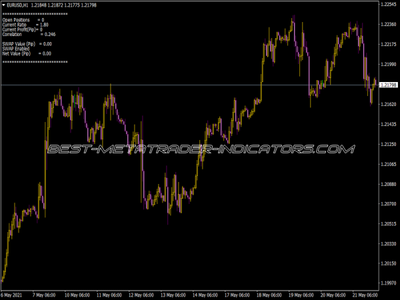Click the Current Ratio readout
400x300 pixels.
coord(25,25)
